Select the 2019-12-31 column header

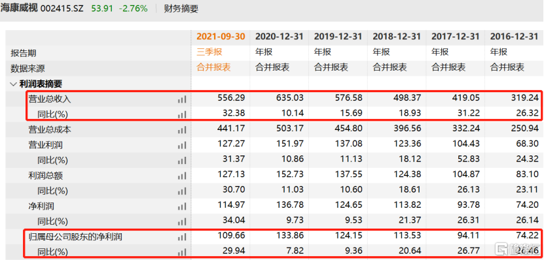(x=338, y=37)
